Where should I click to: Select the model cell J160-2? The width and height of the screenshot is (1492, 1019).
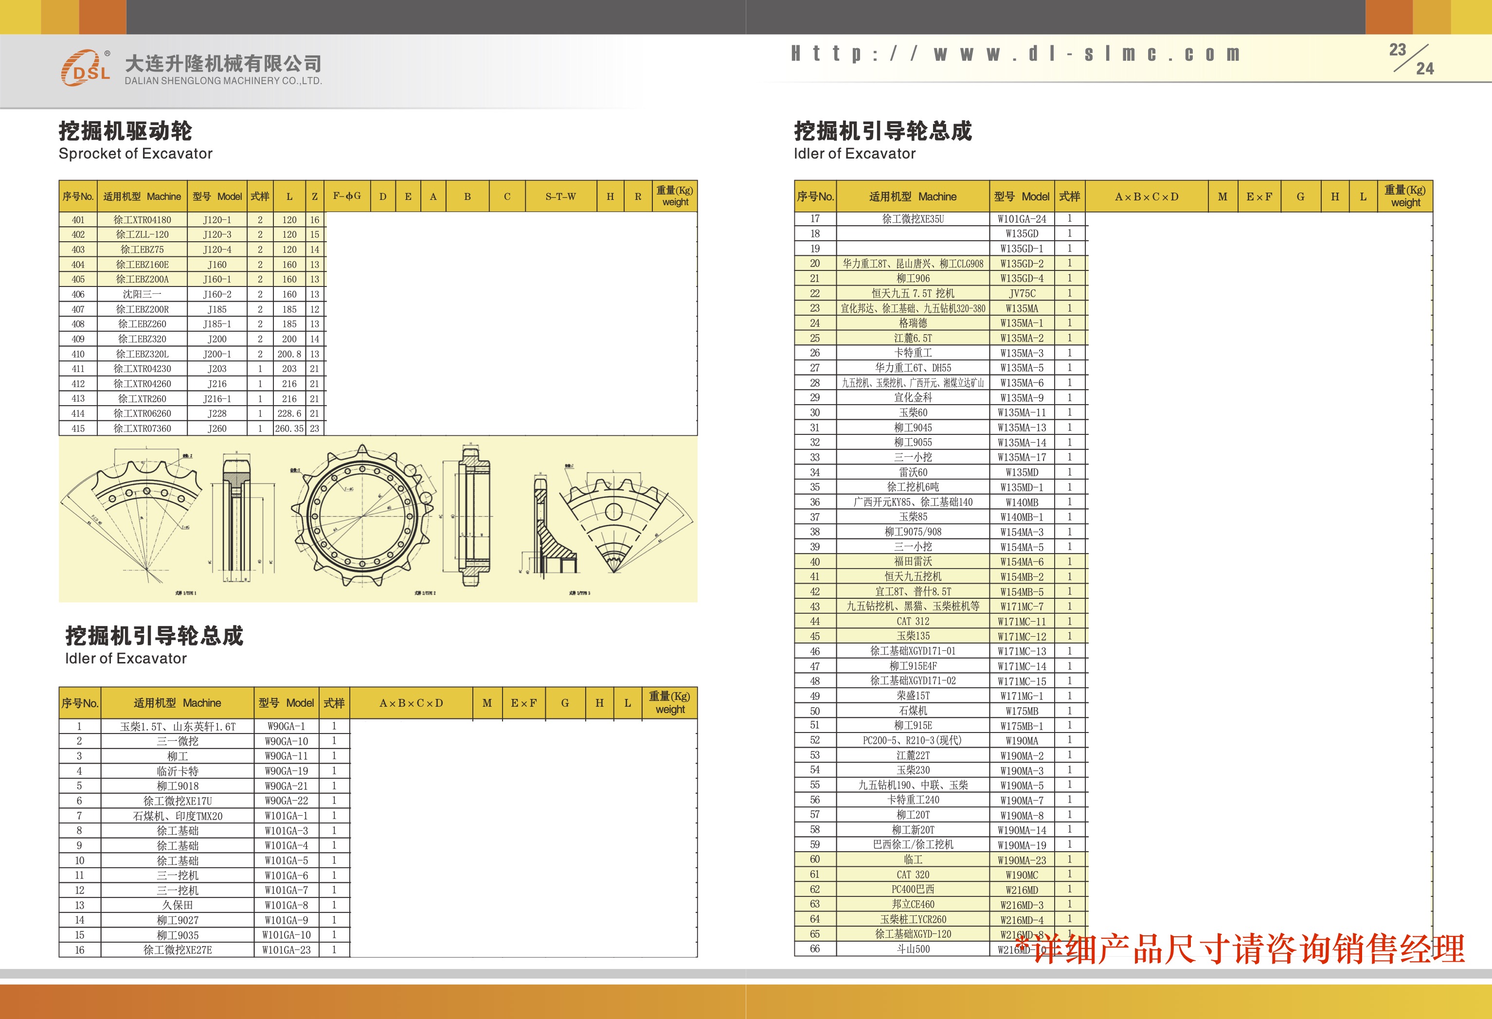click(217, 294)
